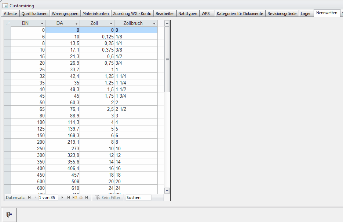Click the Kein Filter button
343x222 pixels.
(108, 197)
